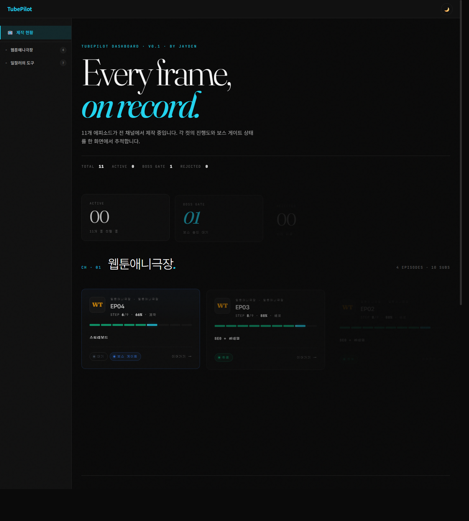
Task: Open the TubePilot logo home link
Action: tap(20, 9)
